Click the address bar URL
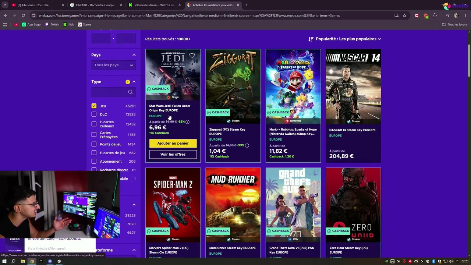 point(189,15)
